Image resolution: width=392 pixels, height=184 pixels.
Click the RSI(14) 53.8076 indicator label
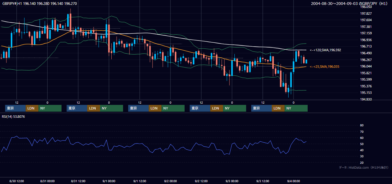13,117
